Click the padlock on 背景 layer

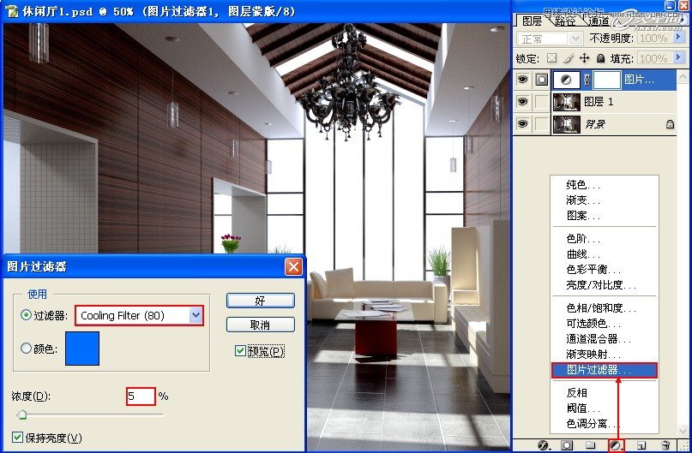tap(670, 124)
